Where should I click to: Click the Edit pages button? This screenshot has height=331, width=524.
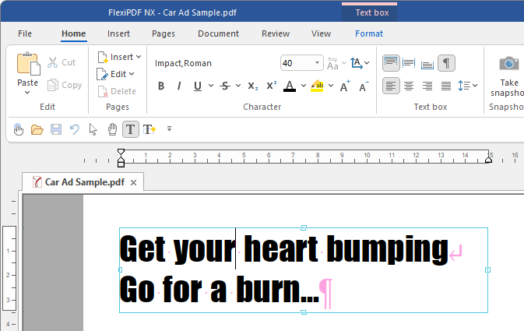pos(116,74)
